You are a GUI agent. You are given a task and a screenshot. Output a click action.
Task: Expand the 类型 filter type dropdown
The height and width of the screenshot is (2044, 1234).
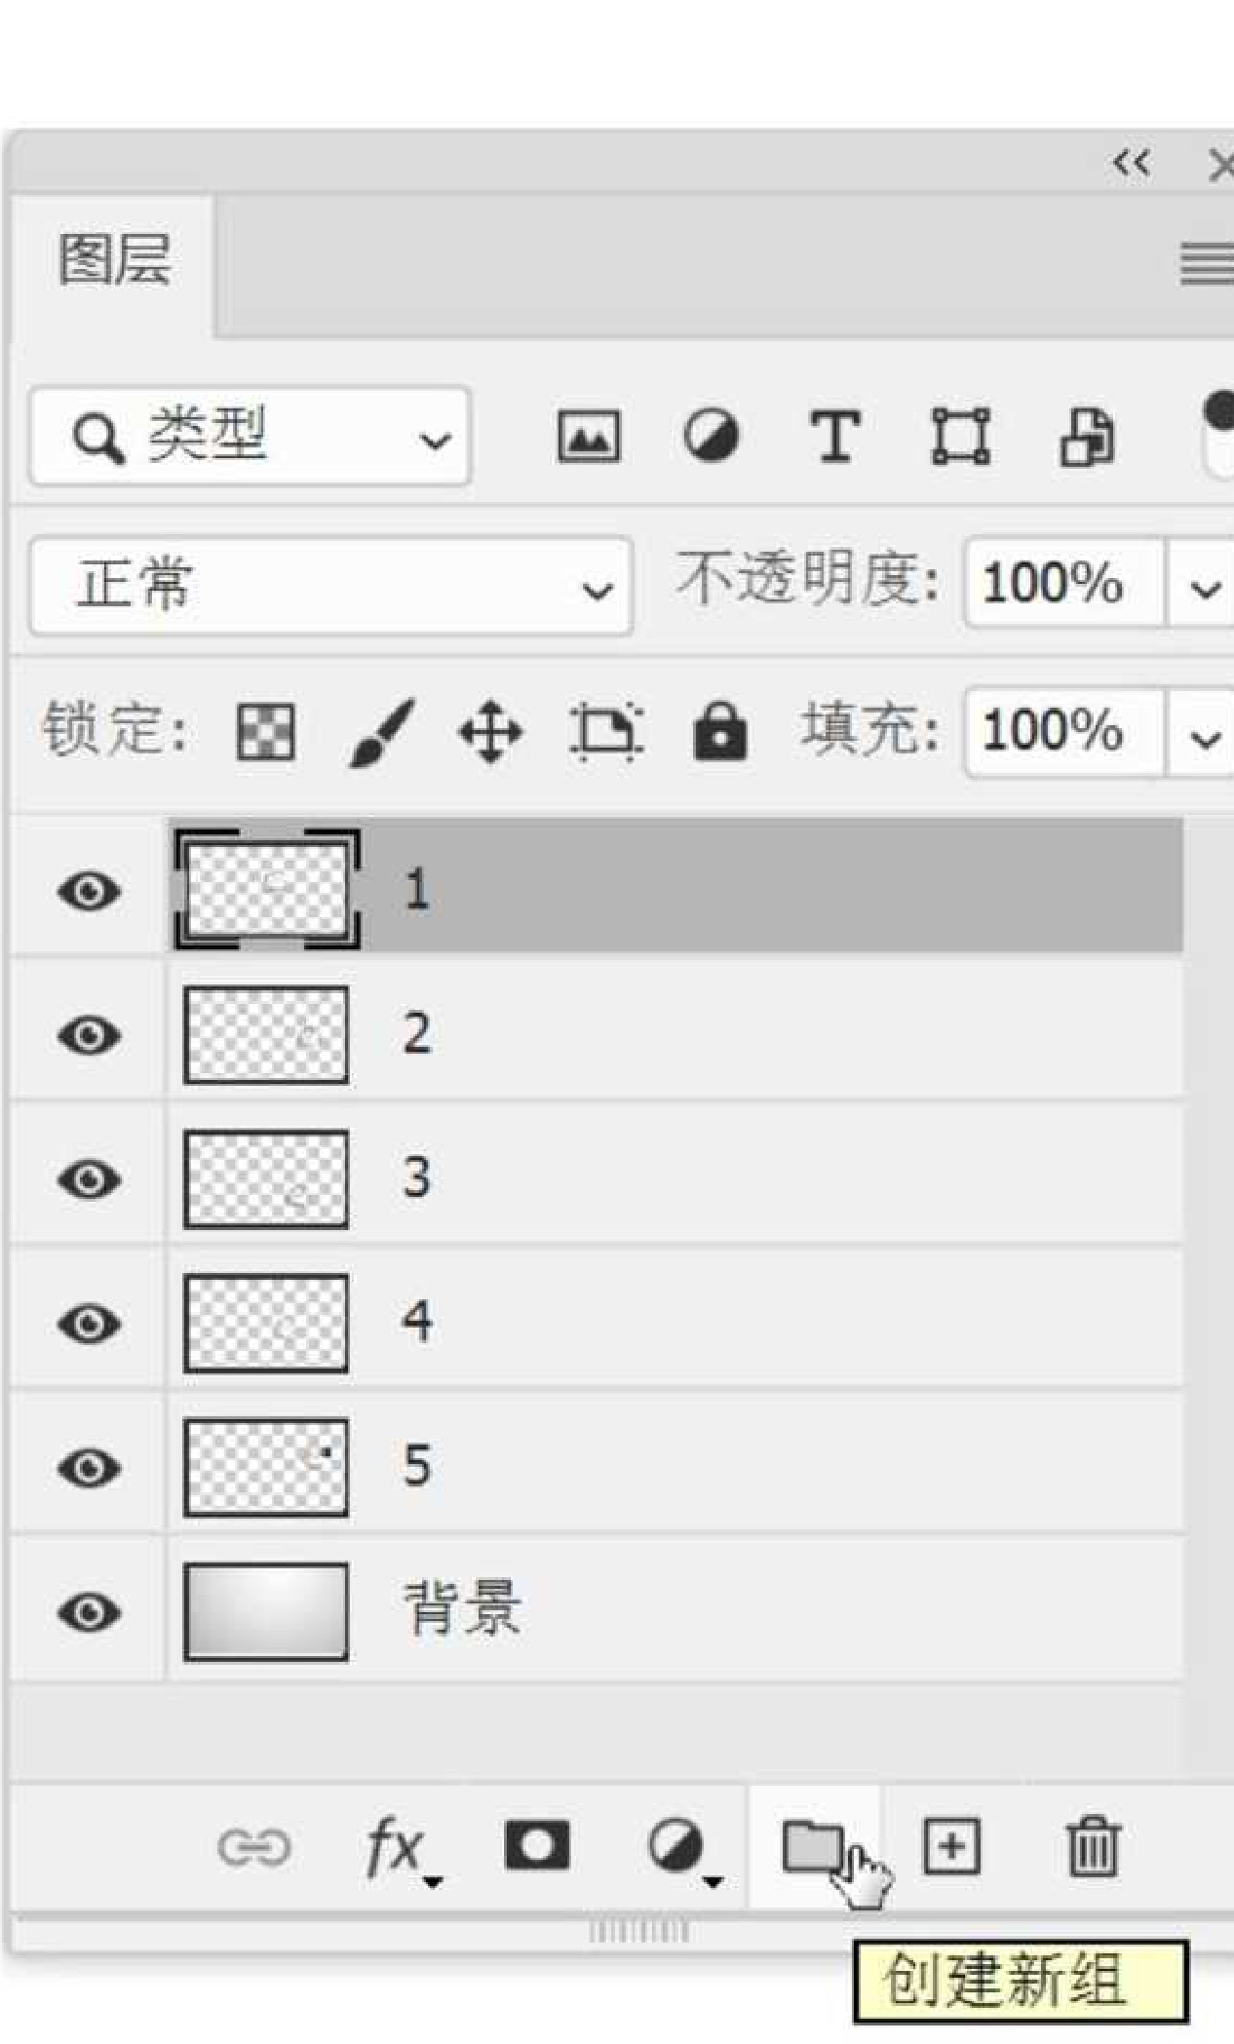tap(251, 437)
